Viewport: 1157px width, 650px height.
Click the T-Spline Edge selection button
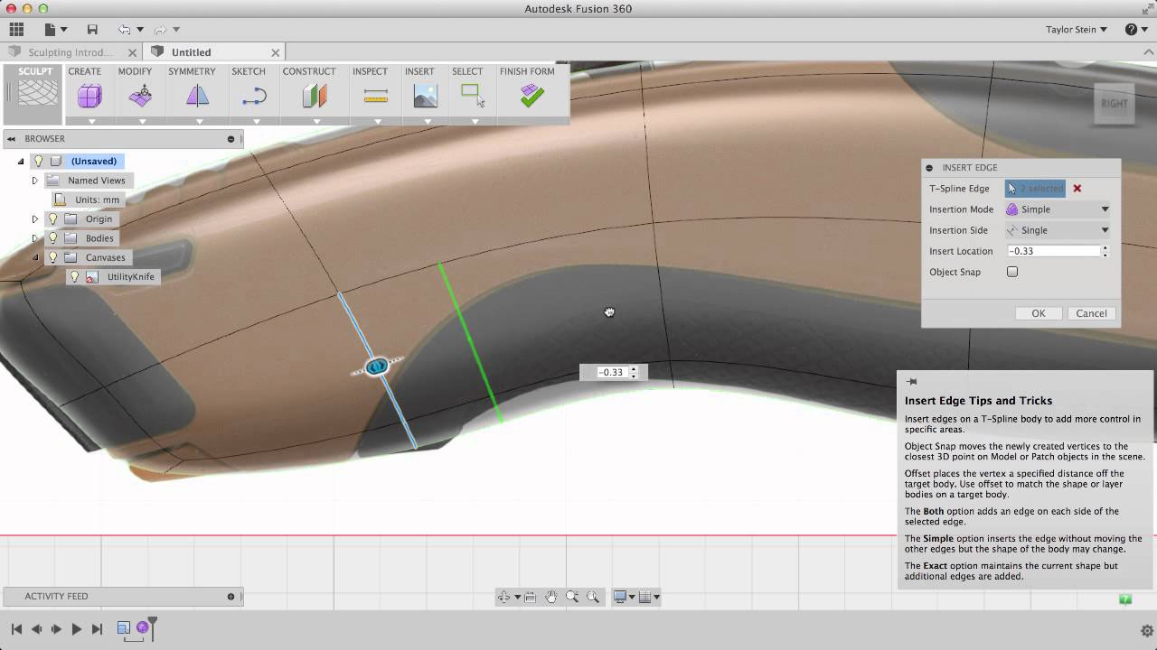click(x=1036, y=189)
